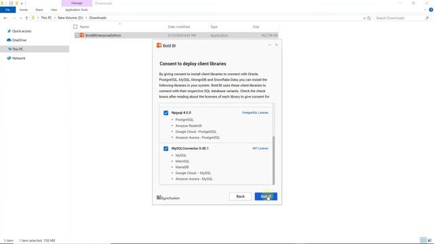Navigate to New Volume (D:) breadcrumb
434x244 pixels.
[71, 18]
